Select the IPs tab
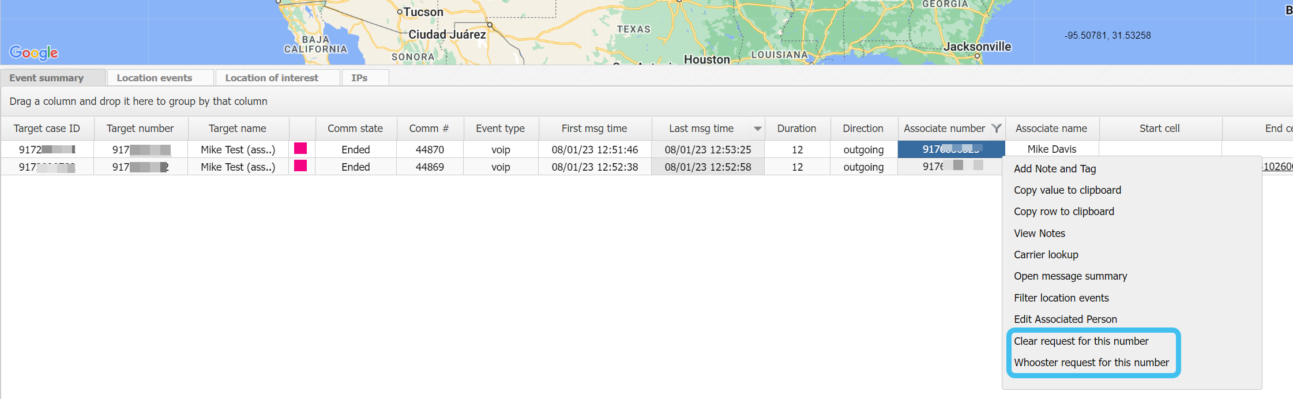 tap(359, 78)
